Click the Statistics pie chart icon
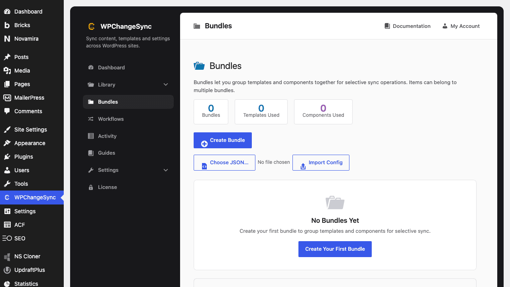The height and width of the screenshot is (287, 510). pos(7,283)
